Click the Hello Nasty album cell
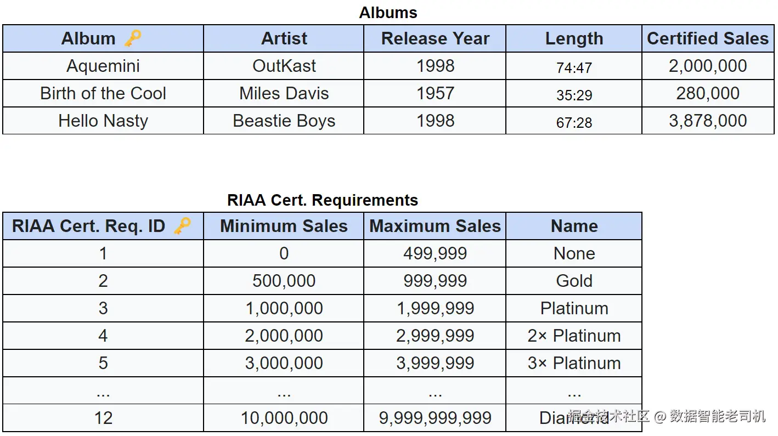Image resolution: width=778 pixels, height=436 pixels. 103,121
